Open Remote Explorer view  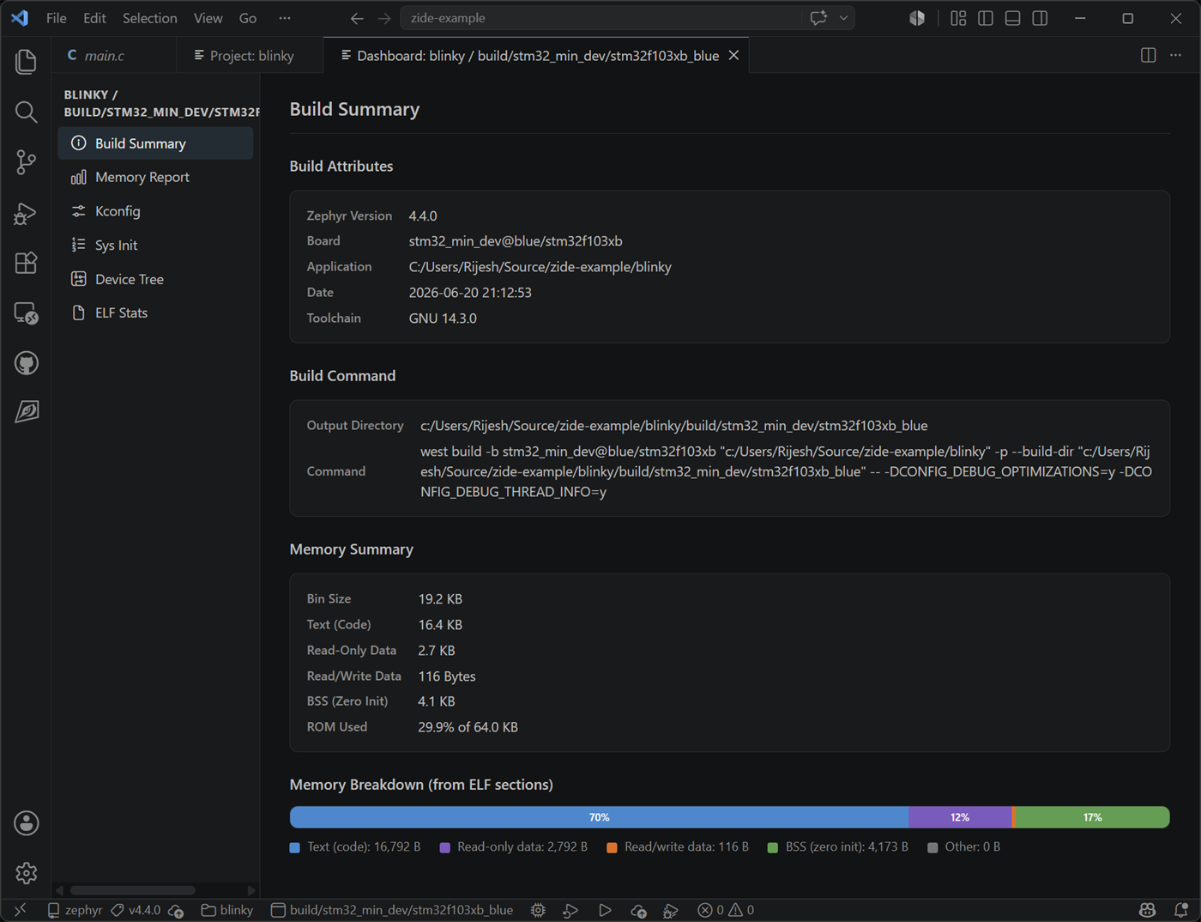click(26, 313)
